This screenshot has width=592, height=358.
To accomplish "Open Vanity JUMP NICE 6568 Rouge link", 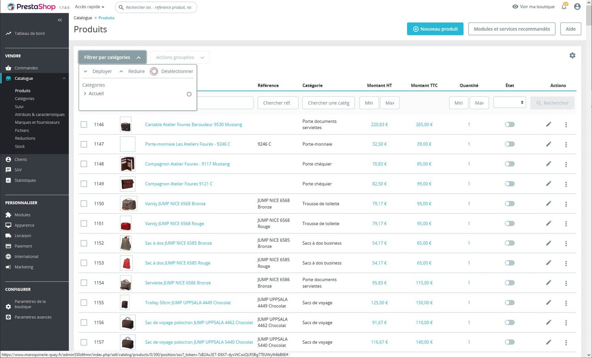I will [174, 224].
